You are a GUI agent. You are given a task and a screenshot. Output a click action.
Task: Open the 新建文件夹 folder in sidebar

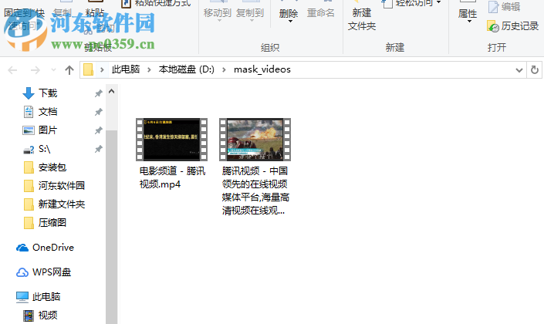[62, 204]
